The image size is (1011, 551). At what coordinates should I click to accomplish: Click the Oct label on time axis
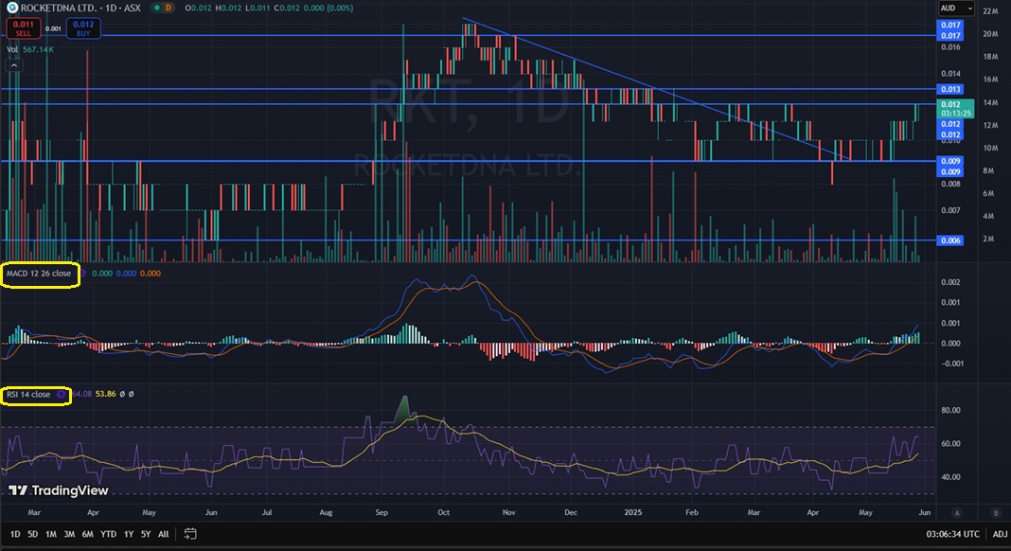[444, 512]
